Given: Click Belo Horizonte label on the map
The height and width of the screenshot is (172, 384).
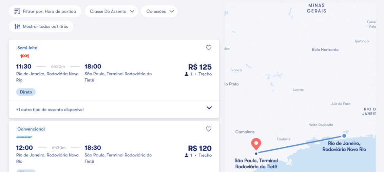Looking at the screenshot, I should (x=325, y=50).
